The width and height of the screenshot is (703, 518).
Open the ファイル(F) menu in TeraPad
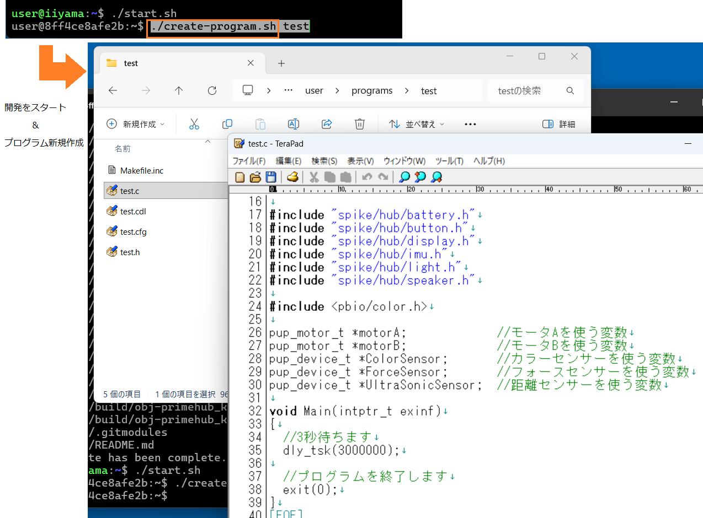pyautogui.click(x=249, y=161)
